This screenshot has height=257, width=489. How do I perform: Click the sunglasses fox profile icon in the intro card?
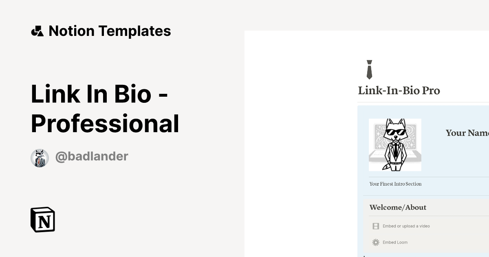[x=395, y=144]
